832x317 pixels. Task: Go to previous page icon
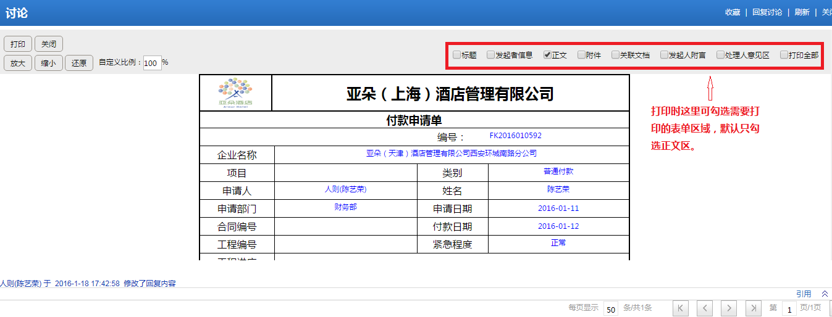tap(705, 308)
